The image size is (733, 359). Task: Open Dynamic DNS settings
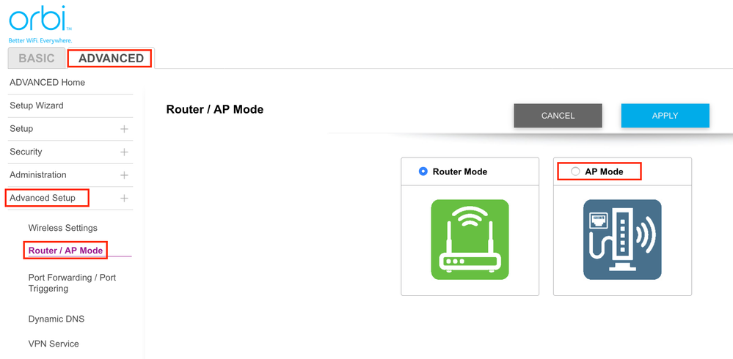click(56, 319)
